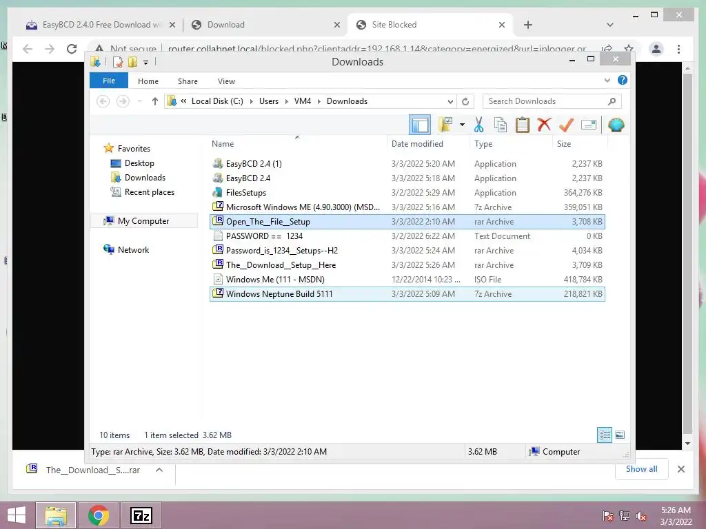The height and width of the screenshot is (529, 706).
Task: Open recent locations dropdown arrow
Action: point(139,101)
